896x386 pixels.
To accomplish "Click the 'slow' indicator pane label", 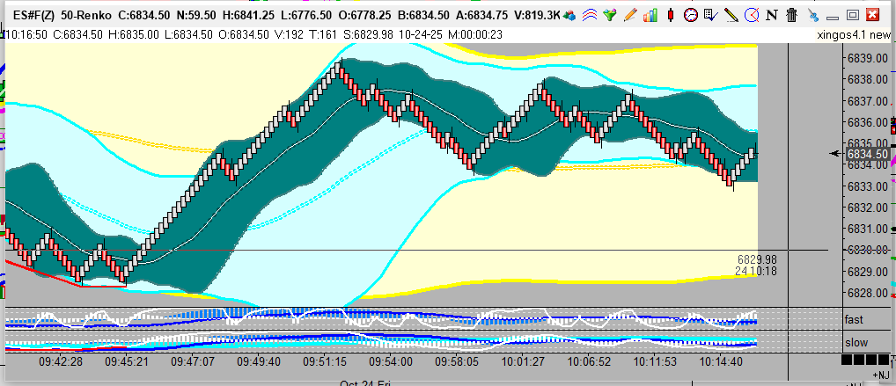I will click(856, 341).
